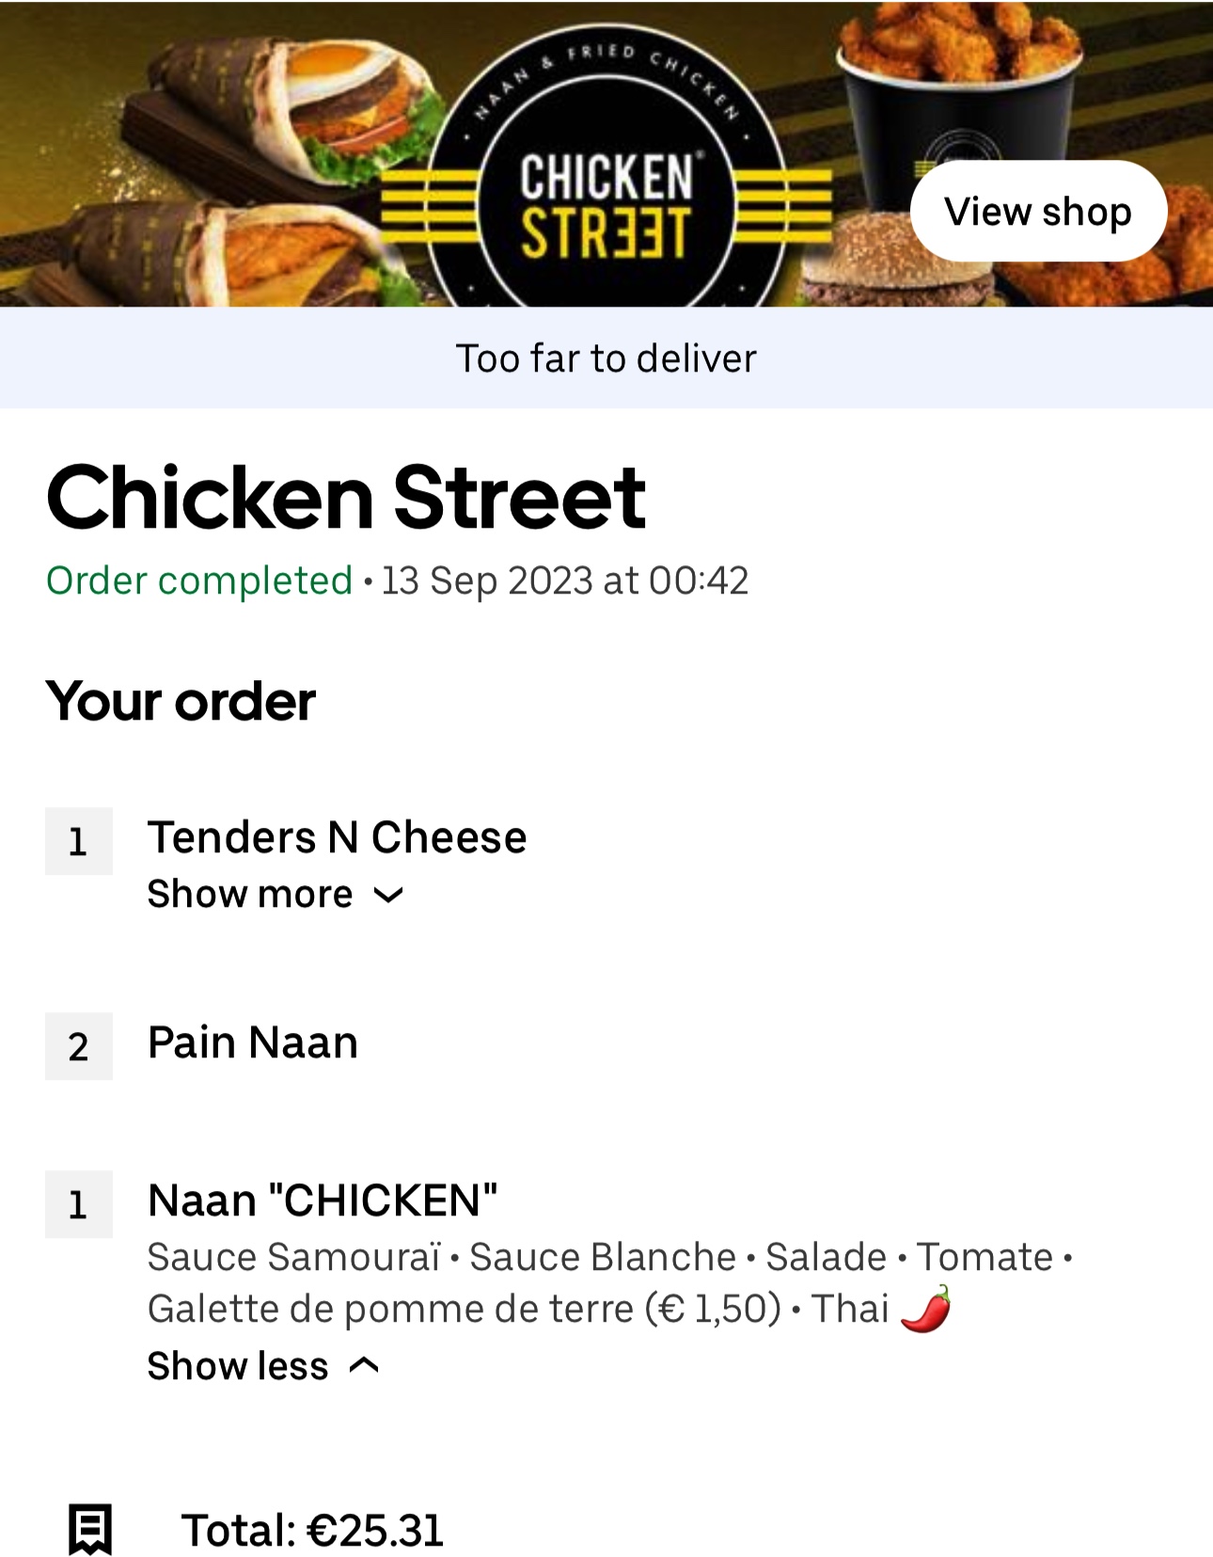Click the Show more chevron arrow
This screenshot has height=1557, width=1213.
pos(388,896)
